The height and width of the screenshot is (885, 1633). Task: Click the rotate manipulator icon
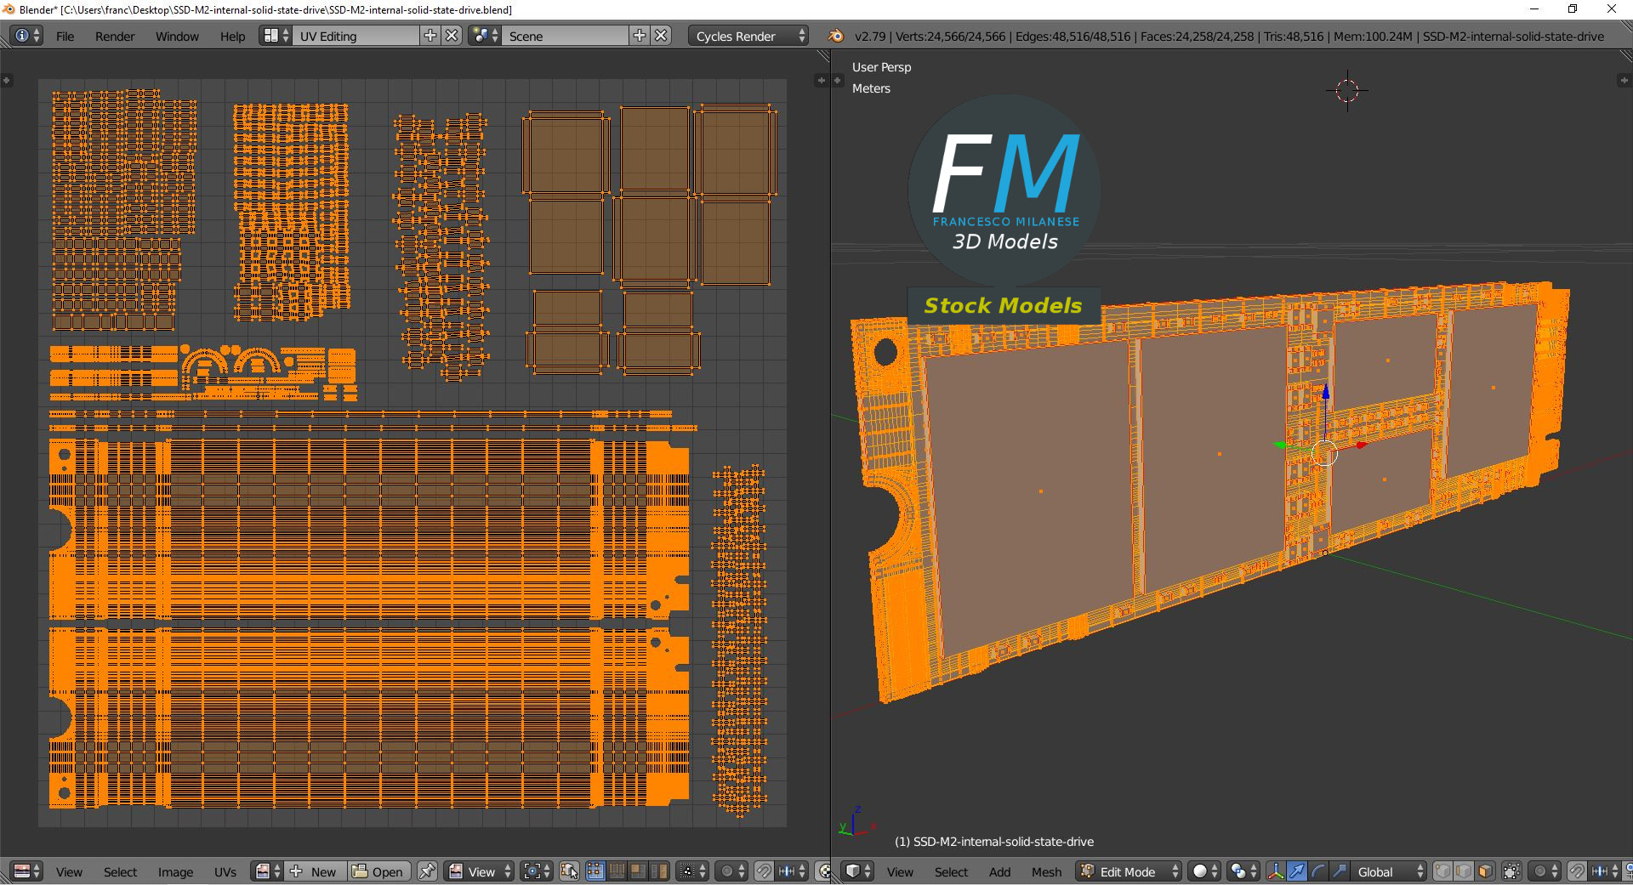1317,871
